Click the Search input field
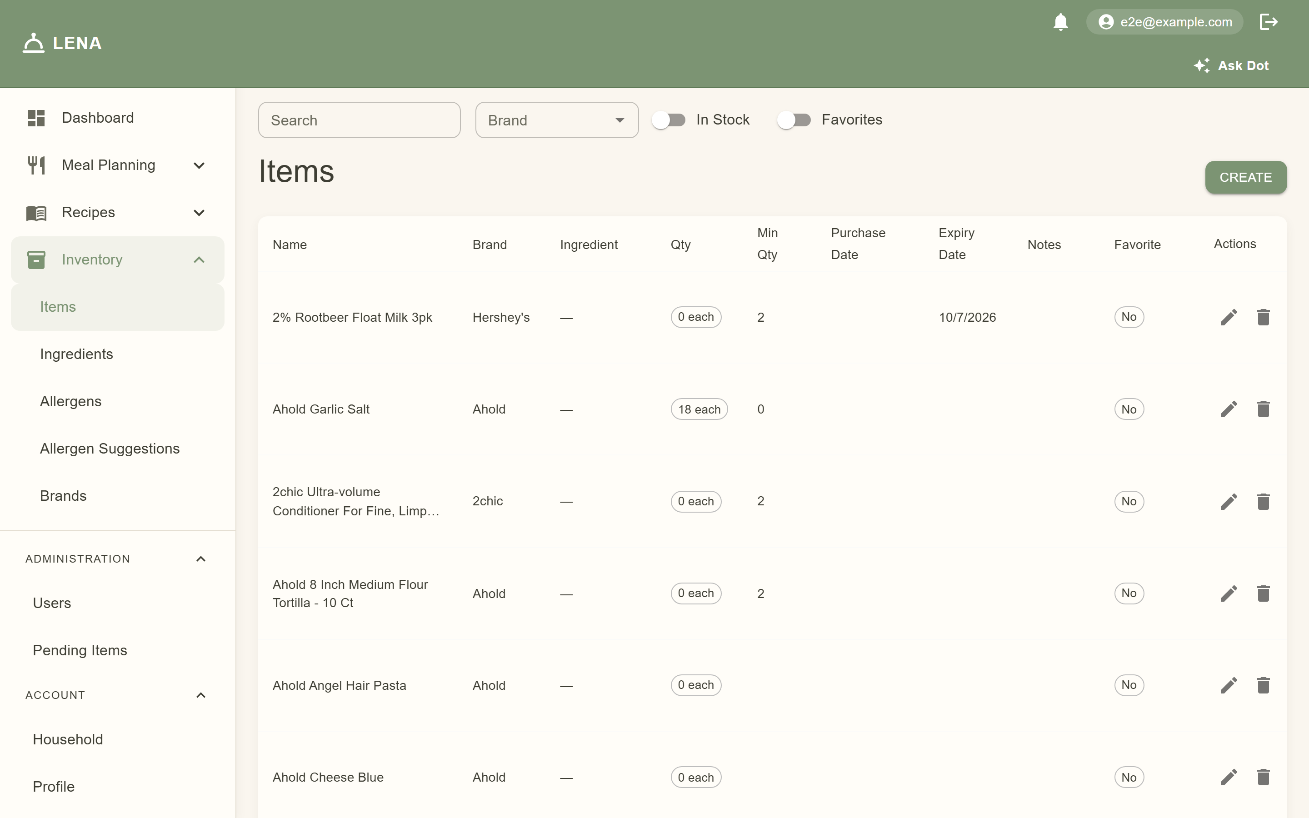The height and width of the screenshot is (818, 1309). pyautogui.click(x=359, y=120)
